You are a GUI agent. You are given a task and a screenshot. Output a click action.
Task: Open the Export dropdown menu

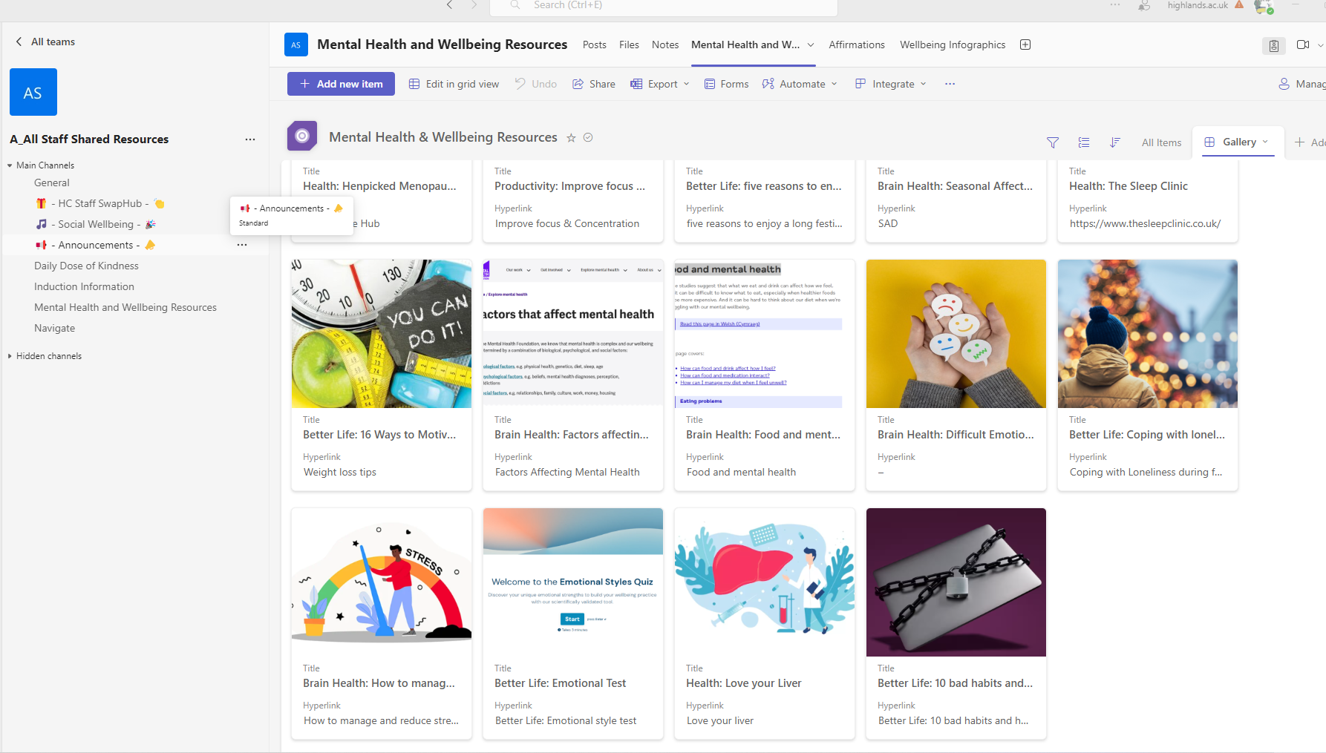click(x=661, y=84)
